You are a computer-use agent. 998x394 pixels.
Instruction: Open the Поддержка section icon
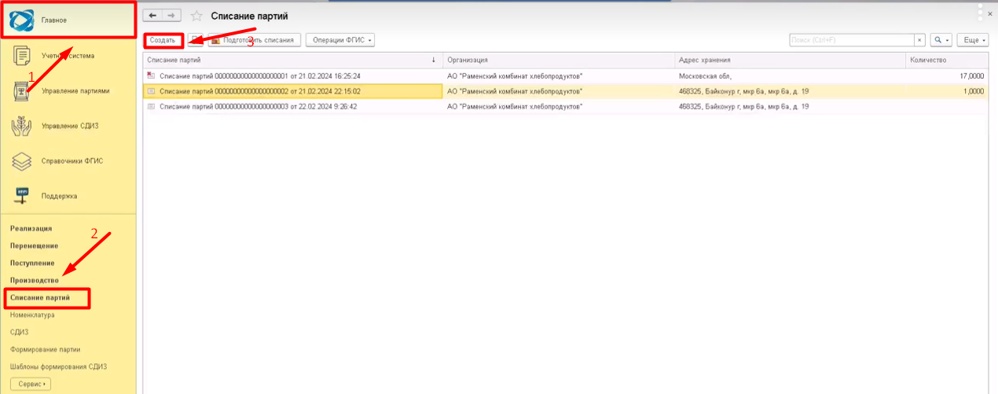22,196
